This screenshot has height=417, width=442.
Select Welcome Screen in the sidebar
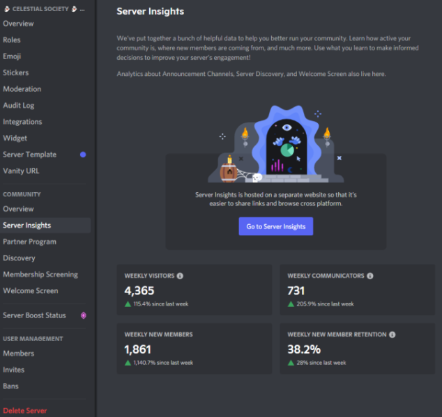tap(31, 290)
